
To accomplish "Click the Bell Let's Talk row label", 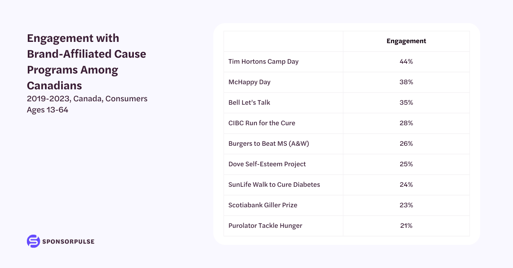I will (x=249, y=103).
